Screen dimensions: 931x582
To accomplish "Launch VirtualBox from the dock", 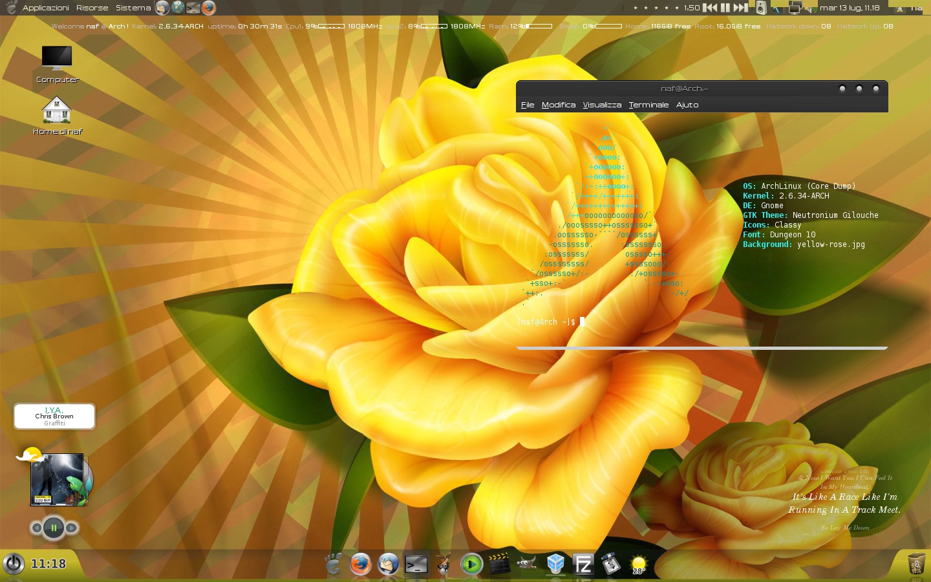I will tap(555, 564).
